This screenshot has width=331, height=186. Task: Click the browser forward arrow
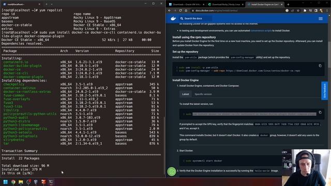175,10
